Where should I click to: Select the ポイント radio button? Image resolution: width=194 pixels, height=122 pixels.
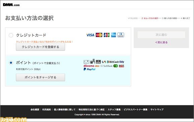11,63
